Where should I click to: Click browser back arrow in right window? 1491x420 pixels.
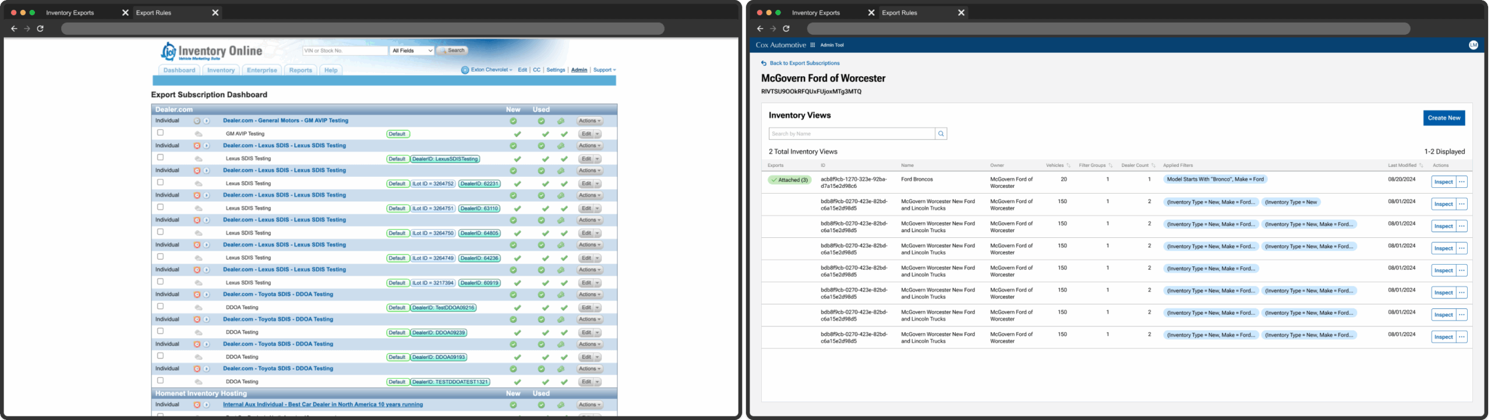click(760, 29)
